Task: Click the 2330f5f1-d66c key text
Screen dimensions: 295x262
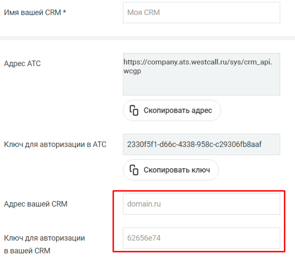Action: pyautogui.click(x=194, y=144)
